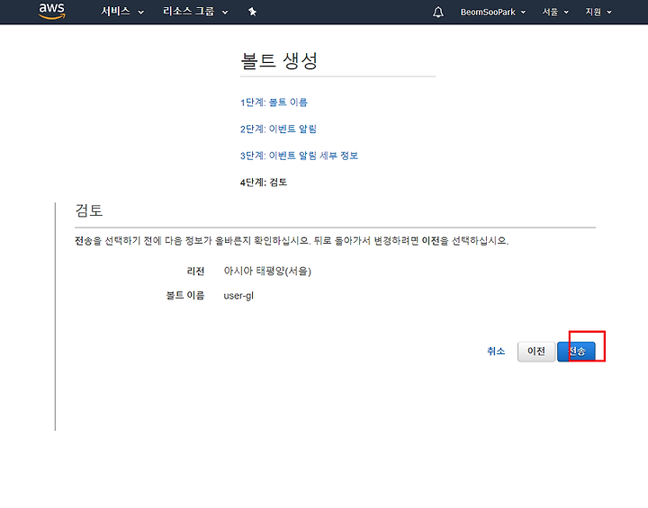This screenshot has height=508, width=648.
Task: Open the notifications bell icon
Action: [438, 12]
